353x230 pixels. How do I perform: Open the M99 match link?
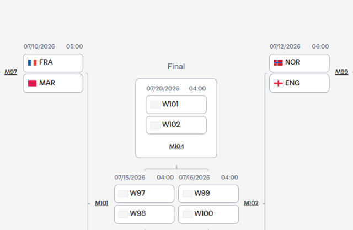pyautogui.click(x=341, y=72)
